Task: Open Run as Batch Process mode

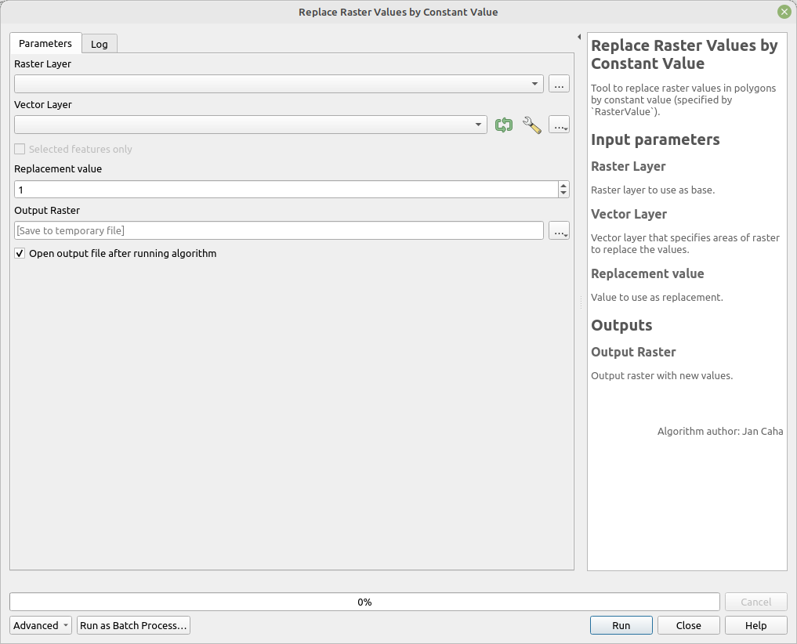Action: (133, 625)
